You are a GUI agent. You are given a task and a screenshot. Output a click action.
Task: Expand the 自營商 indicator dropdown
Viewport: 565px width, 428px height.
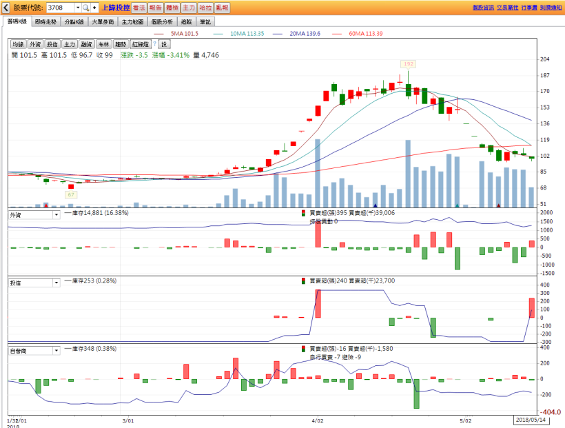56,351
